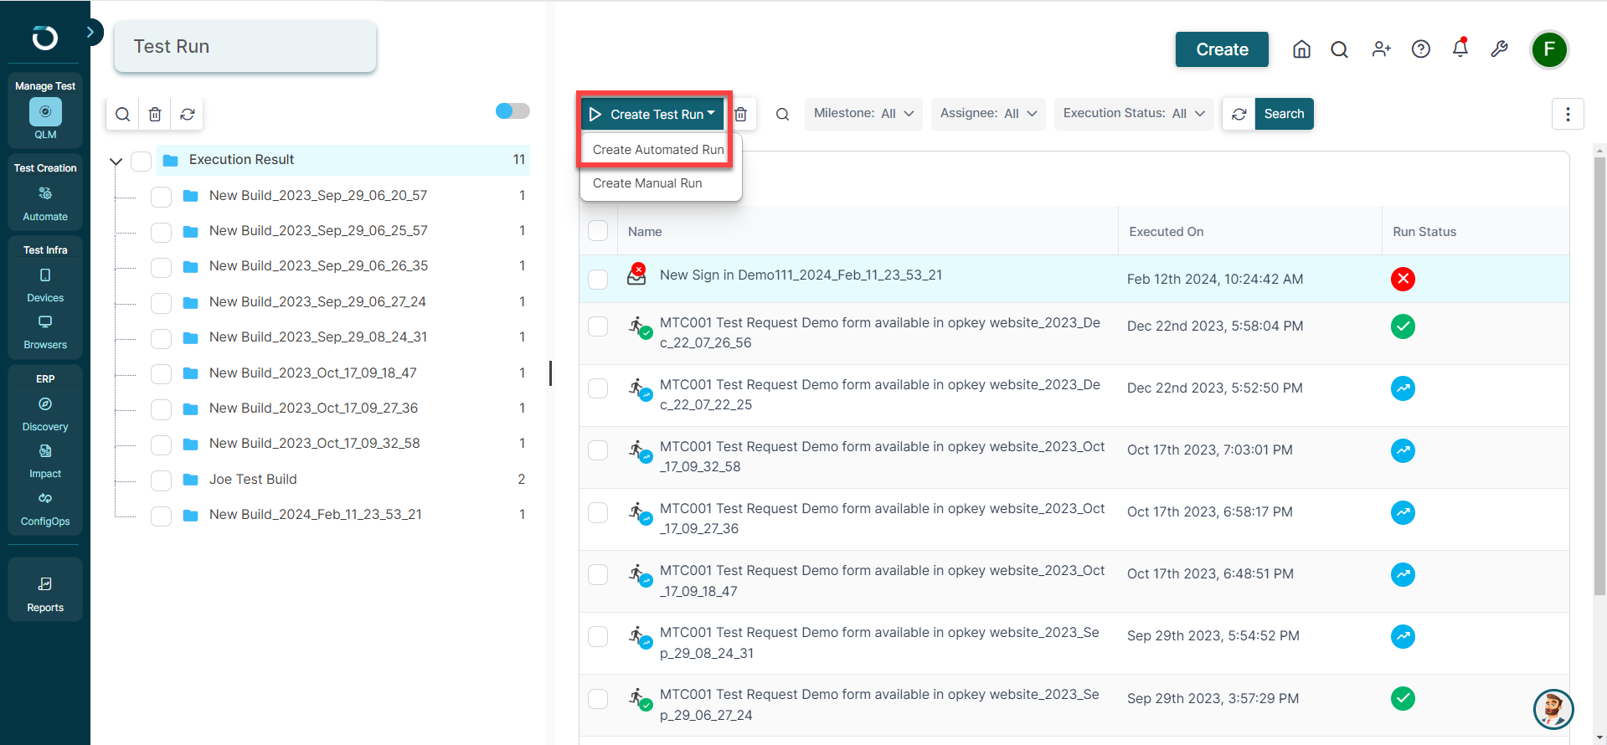1607x745 pixels.
Task: Click the run list search magnifier icon
Action: pyautogui.click(x=782, y=114)
